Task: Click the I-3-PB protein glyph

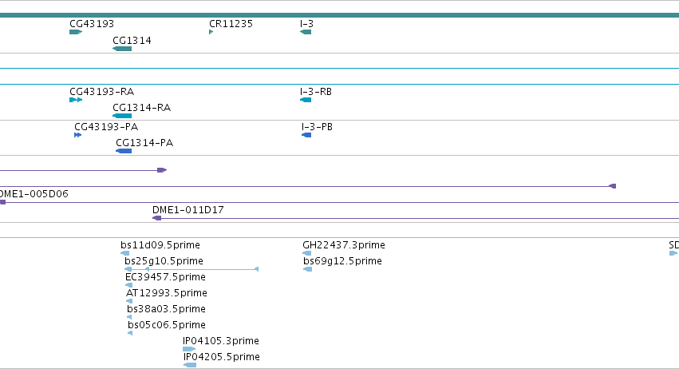Action: [306, 135]
